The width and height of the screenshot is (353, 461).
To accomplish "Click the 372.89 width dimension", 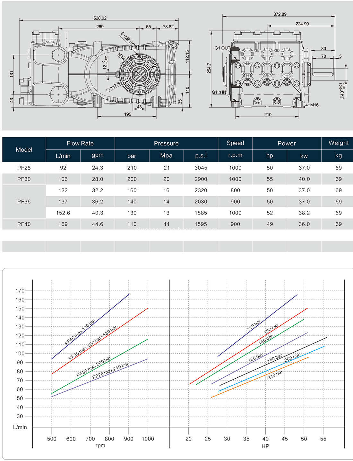I will 280,14.
